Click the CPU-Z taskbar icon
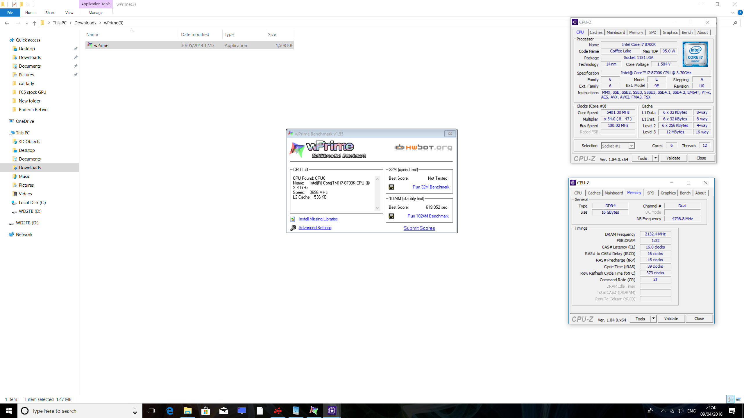This screenshot has width=744, height=418. click(332, 411)
